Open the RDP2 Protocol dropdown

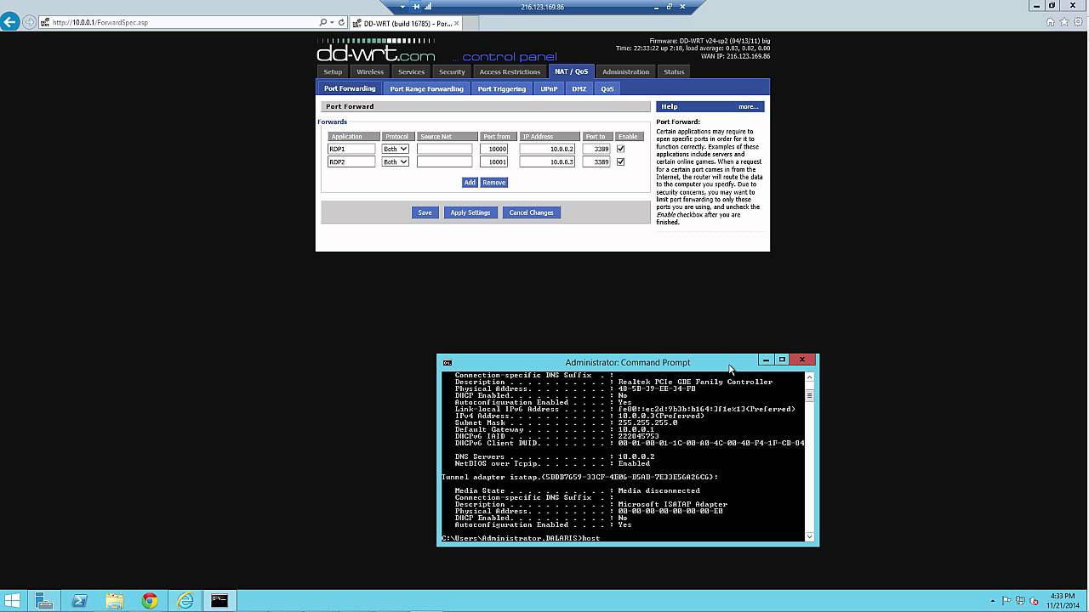[396, 161]
